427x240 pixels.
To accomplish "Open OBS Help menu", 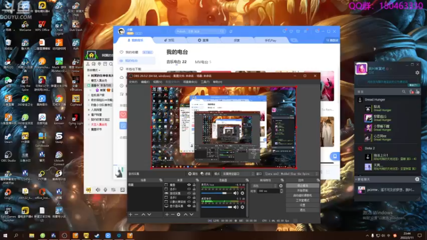I will tap(217, 82).
